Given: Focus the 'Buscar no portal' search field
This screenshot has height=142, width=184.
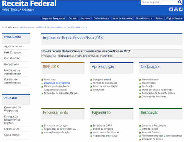Looking at the screenshot, I should point(159,2).
